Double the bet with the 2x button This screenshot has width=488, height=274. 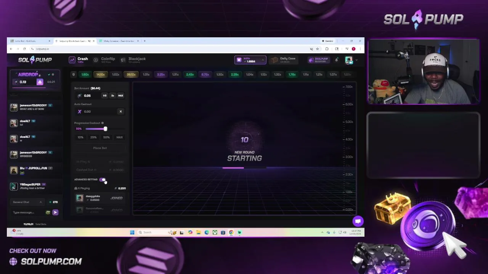pyautogui.click(x=112, y=96)
